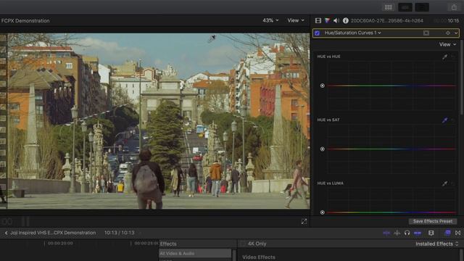Click the 10:13 / 10:13 timecode display

(119, 233)
